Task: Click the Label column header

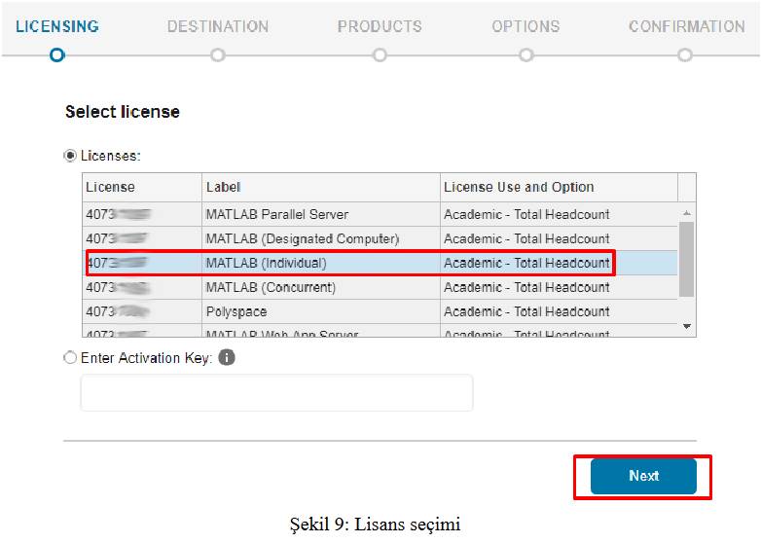Action: [321, 187]
